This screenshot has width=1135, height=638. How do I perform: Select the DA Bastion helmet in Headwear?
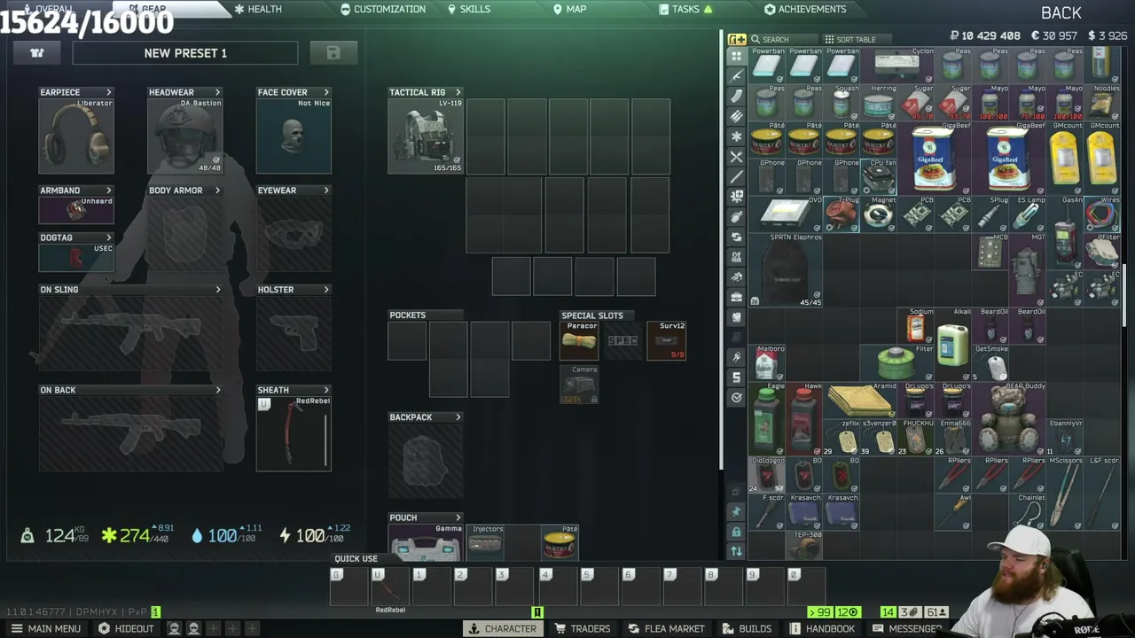[x=185, y=136]
